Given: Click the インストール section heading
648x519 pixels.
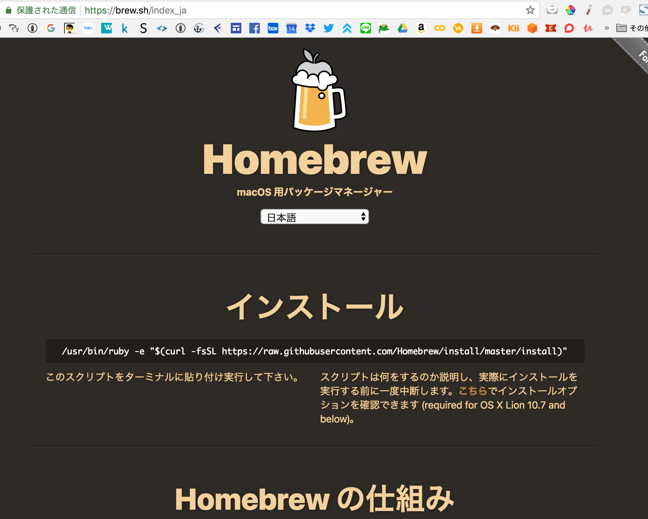Looking at the screenshot, I should coord(315,306).
